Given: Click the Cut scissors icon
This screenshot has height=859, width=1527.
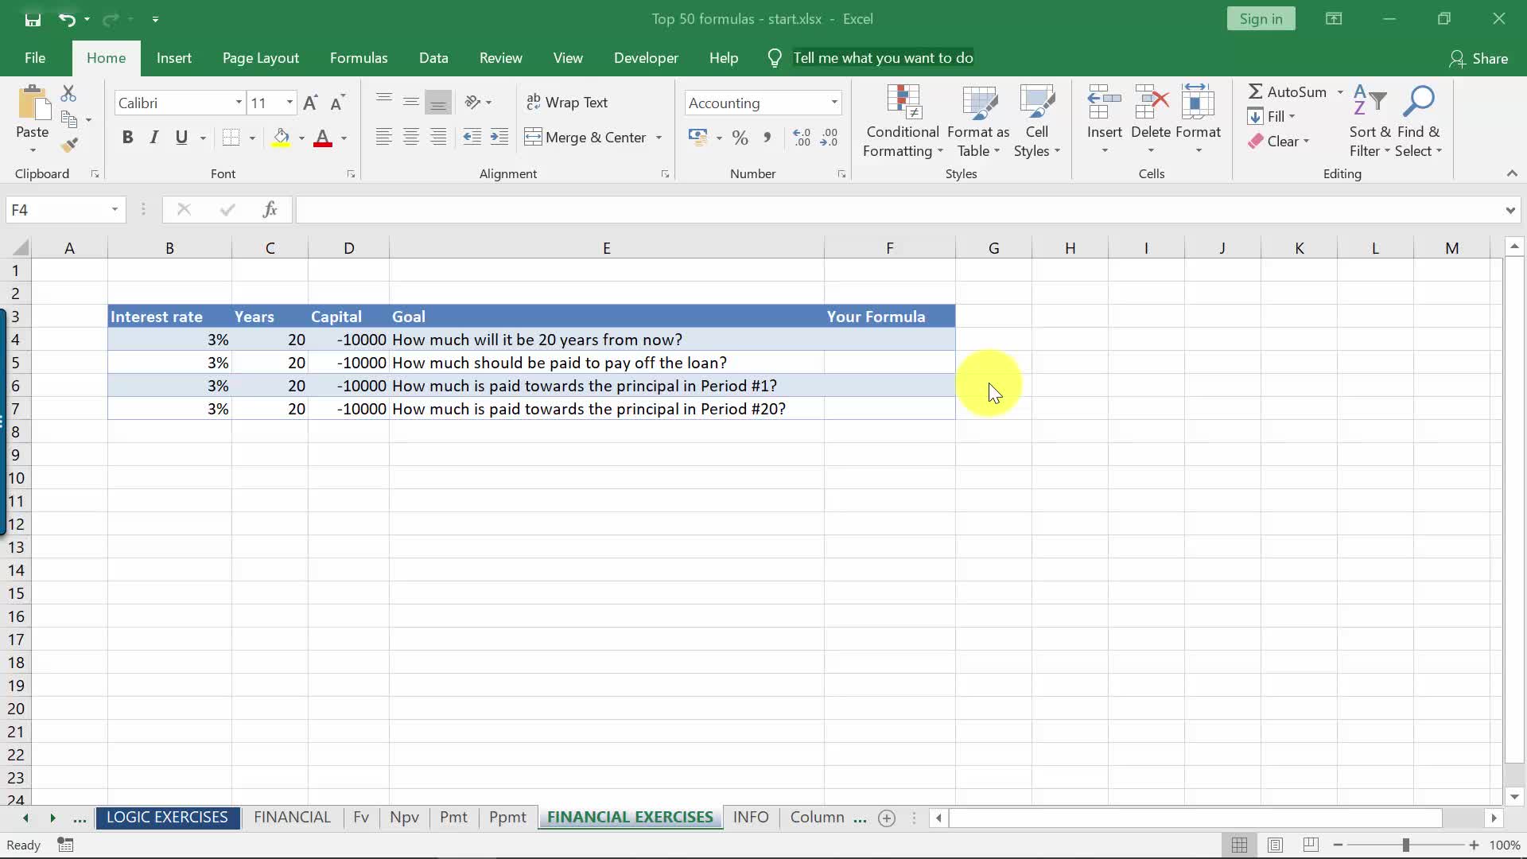Looking at the screenshot, I should click(x=69, y=94).
